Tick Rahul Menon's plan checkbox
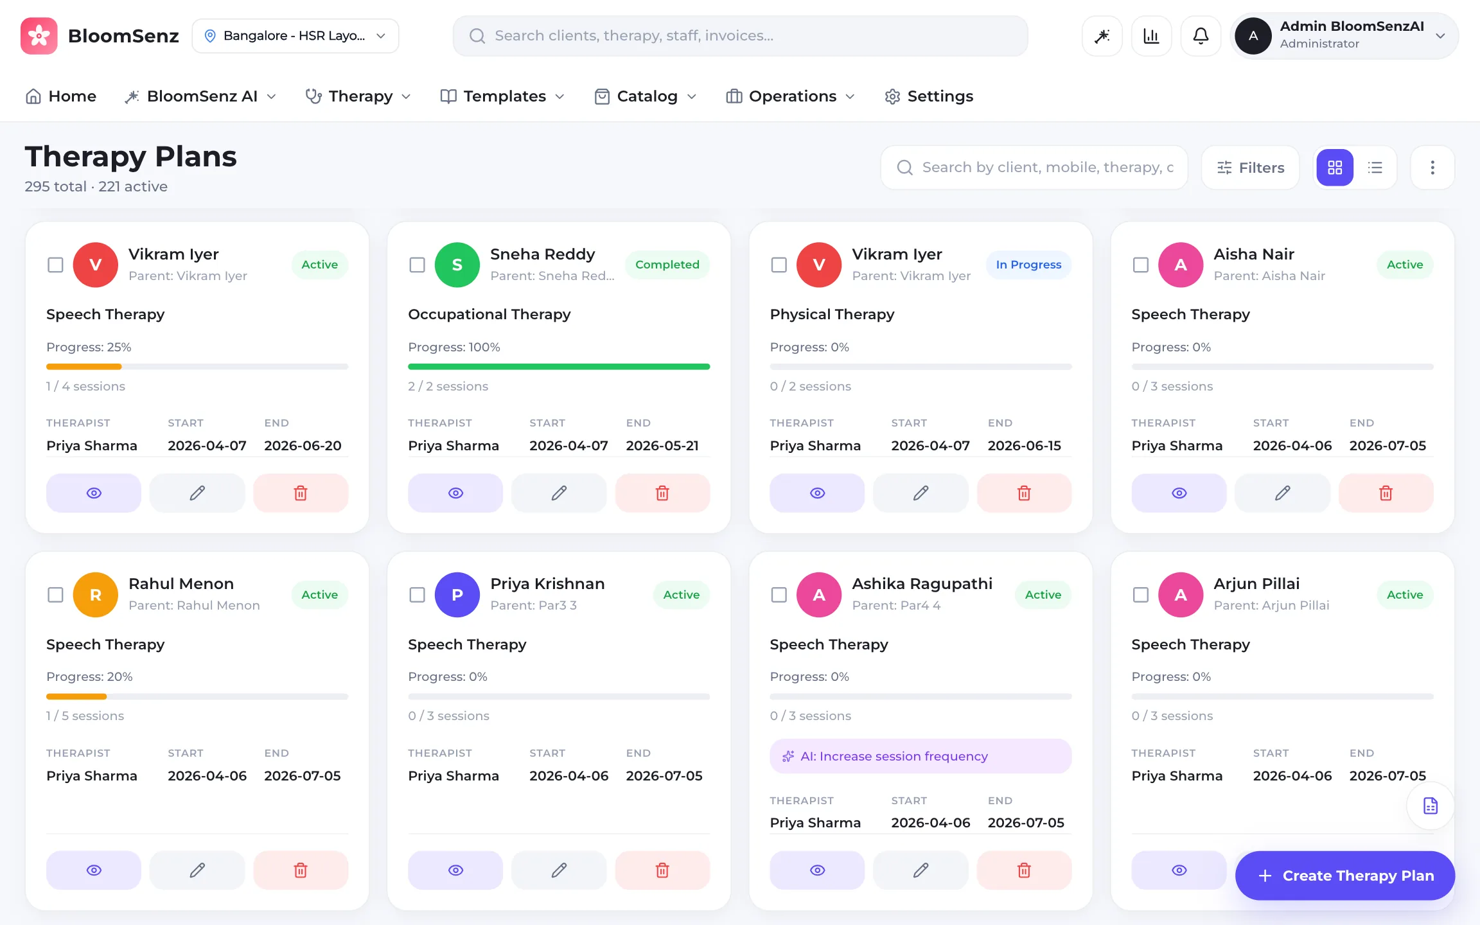The width and height of the screenshot is (1480, 925). click(55, 595)
